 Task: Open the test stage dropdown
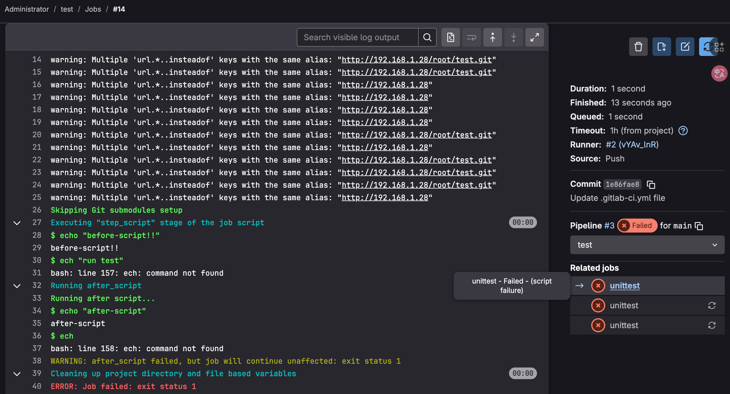(647, 245)
